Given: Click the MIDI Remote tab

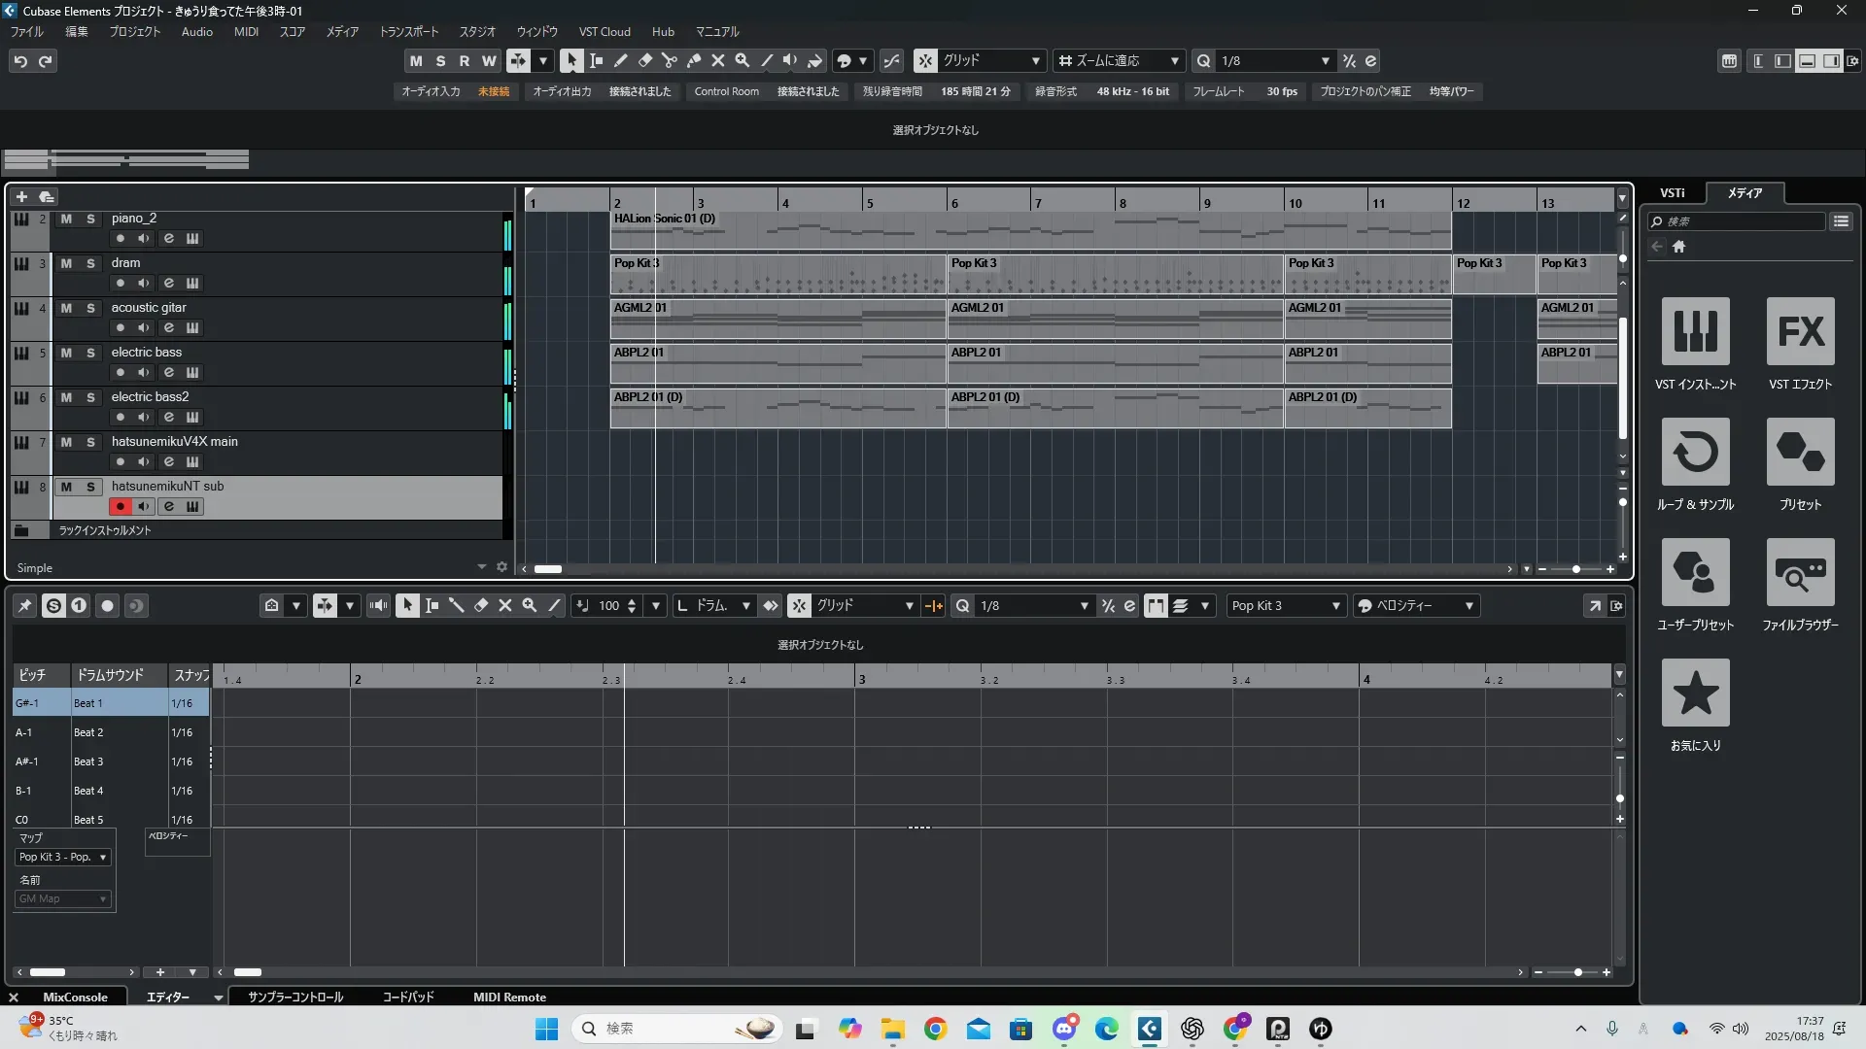Looking at the screenshot, I should [509, 997].
